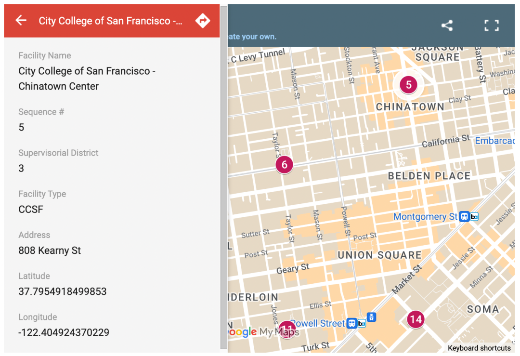Click the 'Sequence #' field label
Image resolution: width=520 pixels, height=356 pixels.
pyautogui.click(x=41, y=112)
